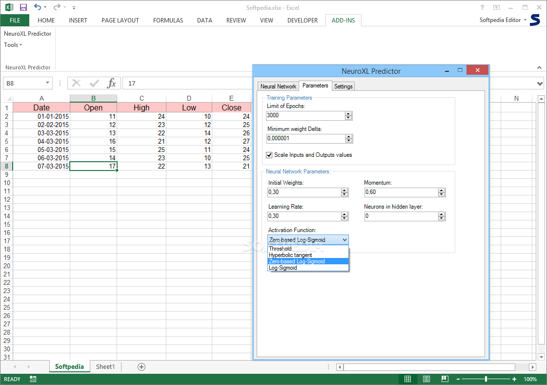This screenshot has height=385, width=547.
Task: Click the zoom in plus button
Action: point(514,379)
